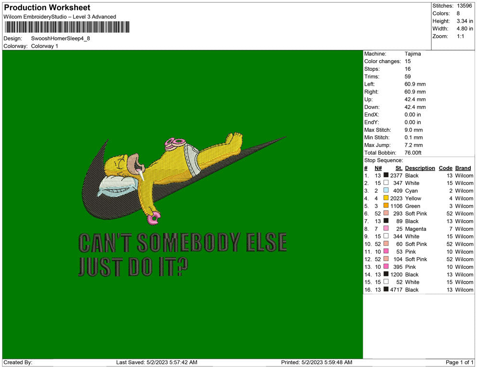Viewport: 477px width, 367px height.
Task: Click the Color changes value '15'
Action: [408, 62]
